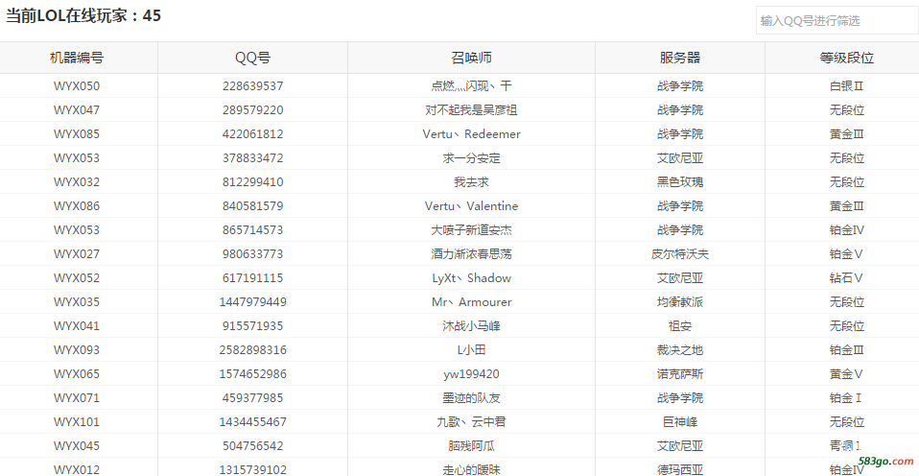Select QQ number 915571935
The width and height of the screenshot is (919, 476).
(252, 326)
